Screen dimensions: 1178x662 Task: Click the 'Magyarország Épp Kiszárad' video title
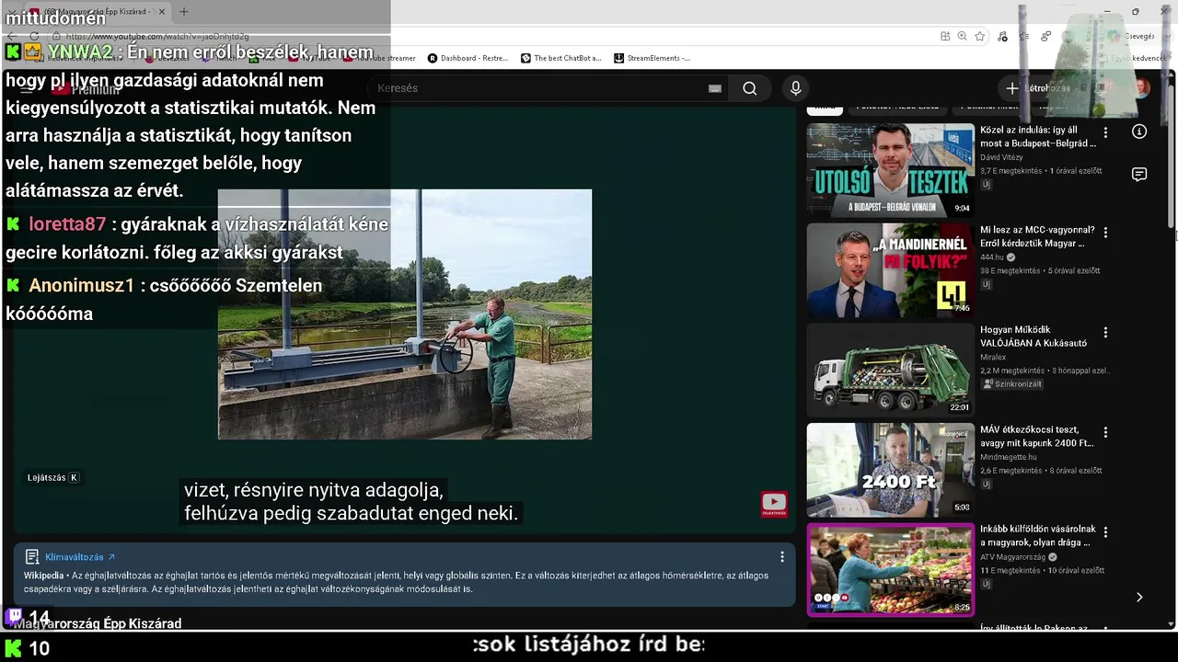(98, 623)
